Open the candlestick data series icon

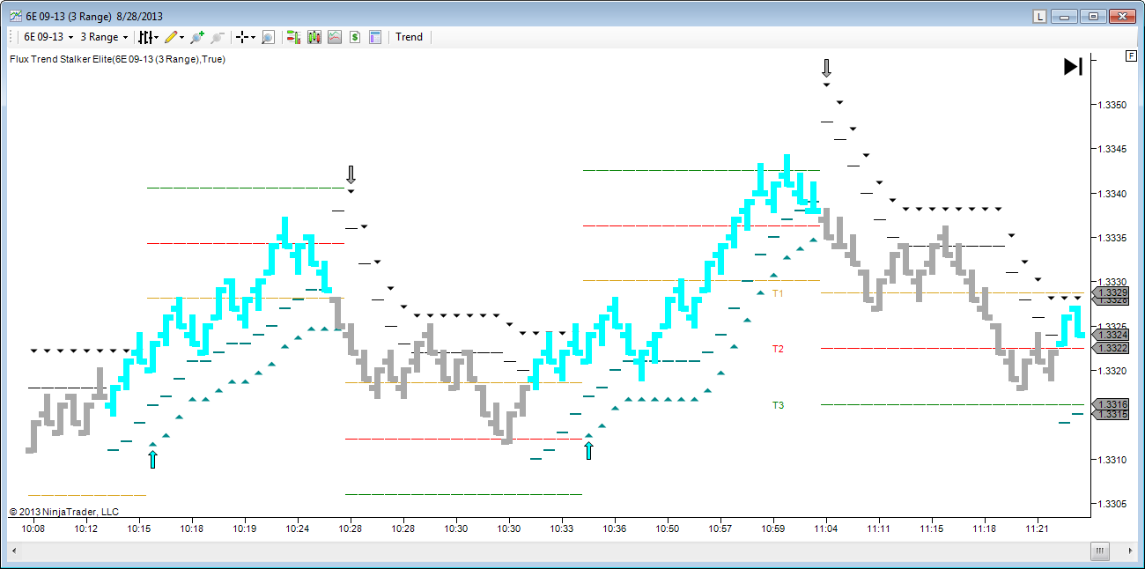pos(314,37)
